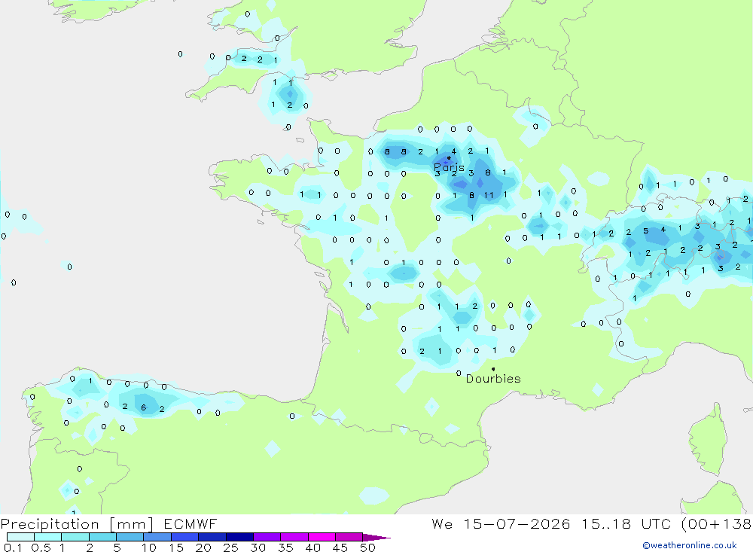Viewport: 753px width, 552px height.
Task: Click the value 11 southeast of Paris
Action: click(489, 195)
